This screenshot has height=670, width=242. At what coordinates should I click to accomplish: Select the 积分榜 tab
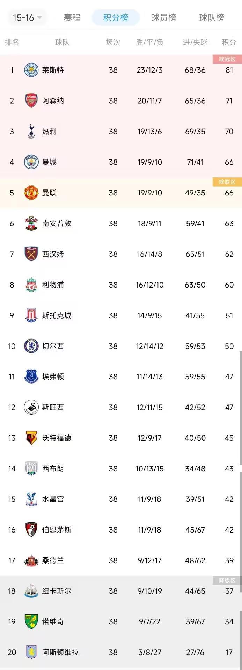pyautogui.click(x=116, y=17)
